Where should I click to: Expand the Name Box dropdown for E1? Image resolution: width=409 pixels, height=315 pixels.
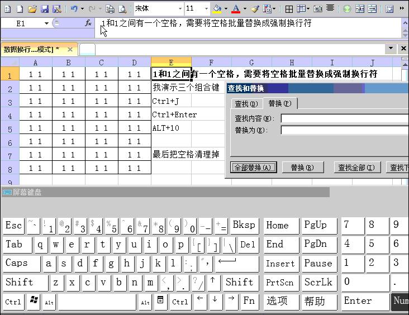coord(46,23)
